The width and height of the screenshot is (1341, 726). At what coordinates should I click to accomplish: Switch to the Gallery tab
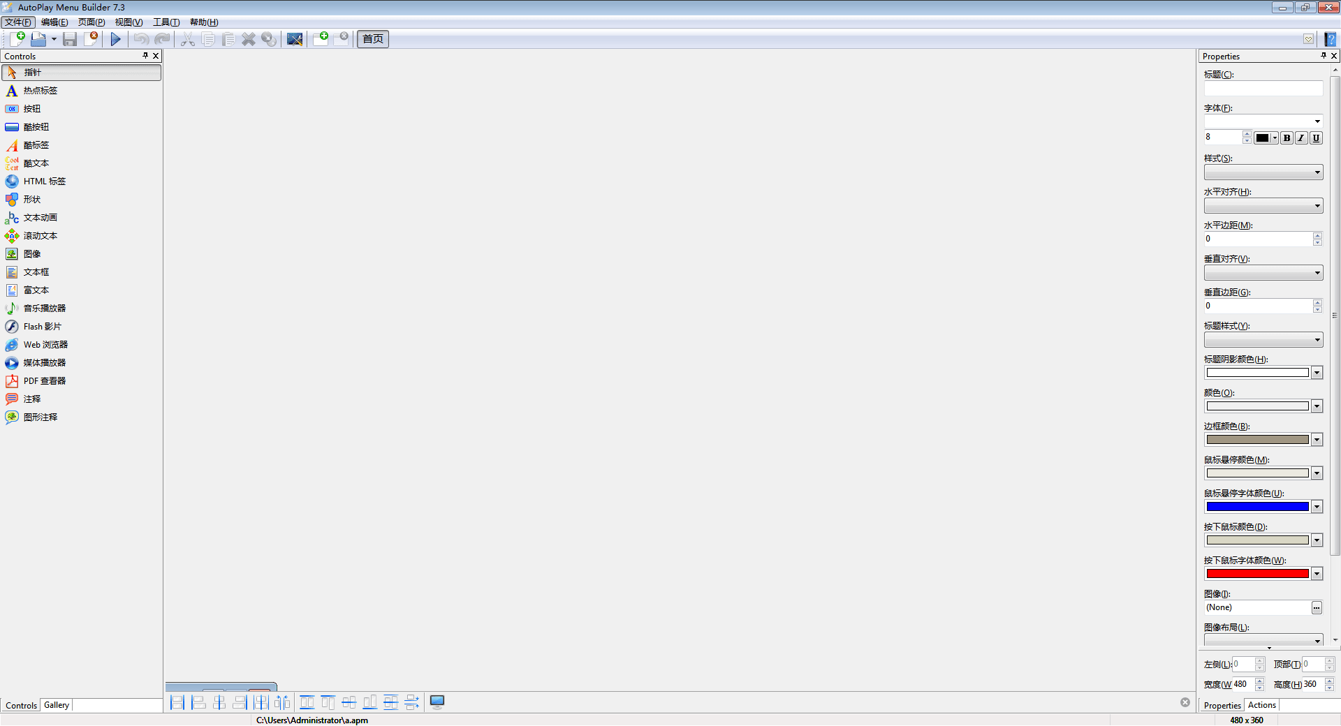pyautogui.click(x=57, y=705)
